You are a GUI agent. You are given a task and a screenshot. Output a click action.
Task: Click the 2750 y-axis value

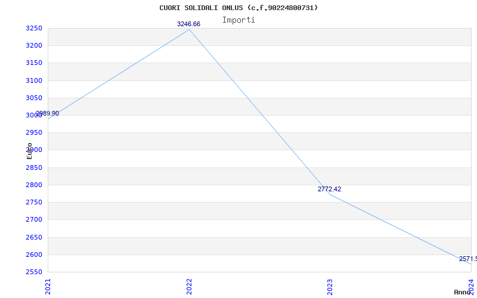point(34,203)
